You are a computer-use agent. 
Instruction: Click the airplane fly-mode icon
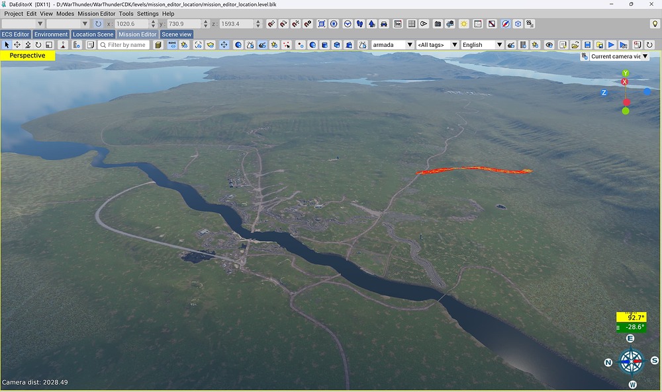click(371, 24)
